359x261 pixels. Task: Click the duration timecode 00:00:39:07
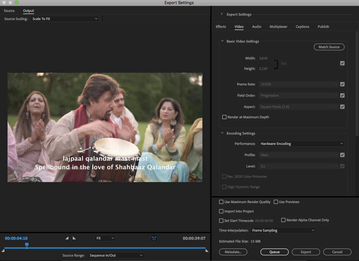pos(194,238)
